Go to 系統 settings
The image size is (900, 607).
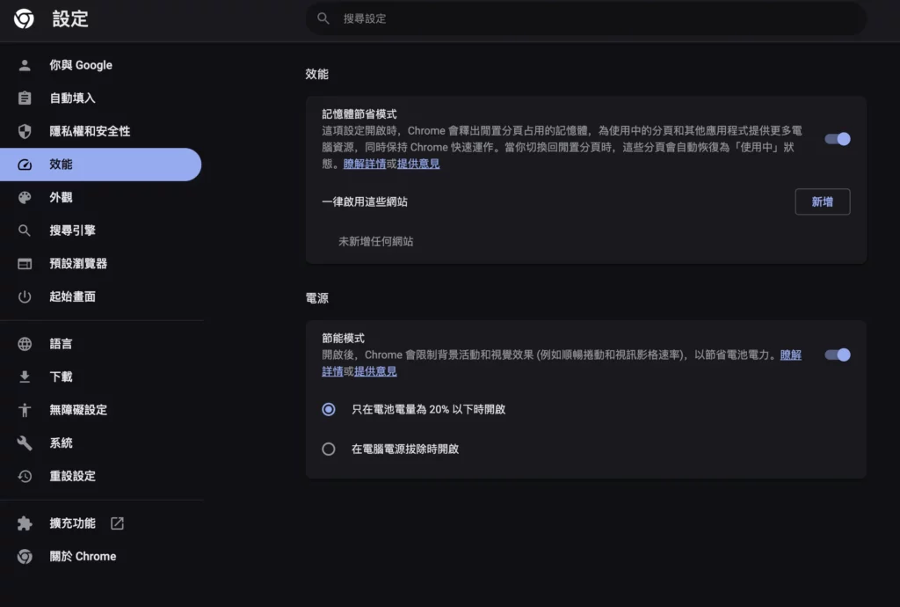(100, 442)
